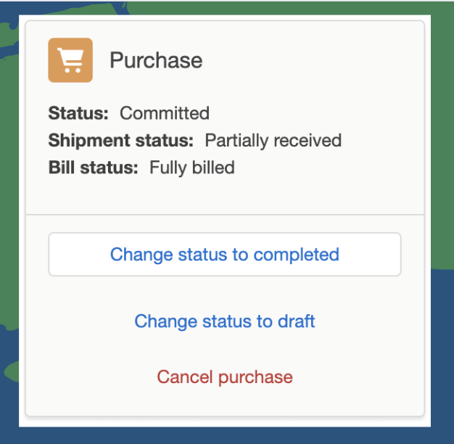Click the word draft in the blue link

(296, 321)
